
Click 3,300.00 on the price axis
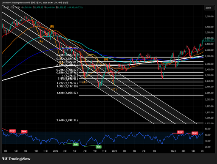click(209, 16)
